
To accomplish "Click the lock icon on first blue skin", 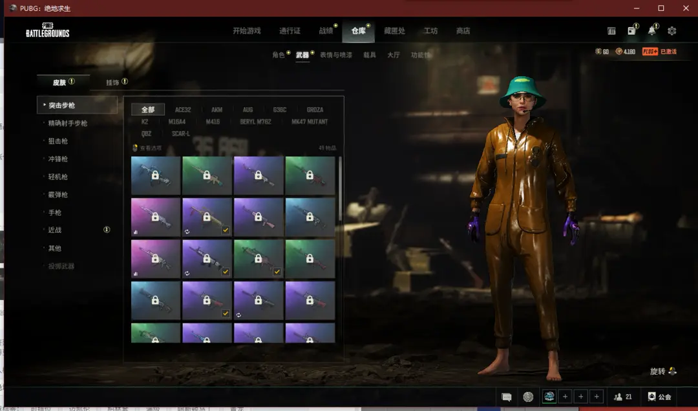I will pos(155,175).
